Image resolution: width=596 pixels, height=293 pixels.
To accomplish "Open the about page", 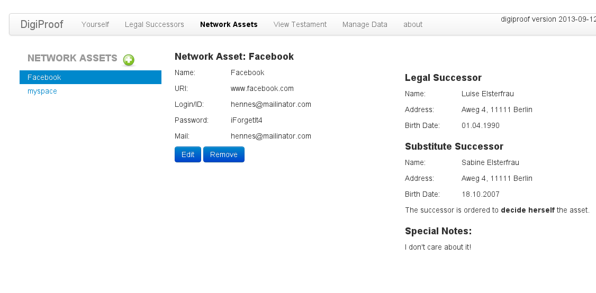I will point(413,24).
